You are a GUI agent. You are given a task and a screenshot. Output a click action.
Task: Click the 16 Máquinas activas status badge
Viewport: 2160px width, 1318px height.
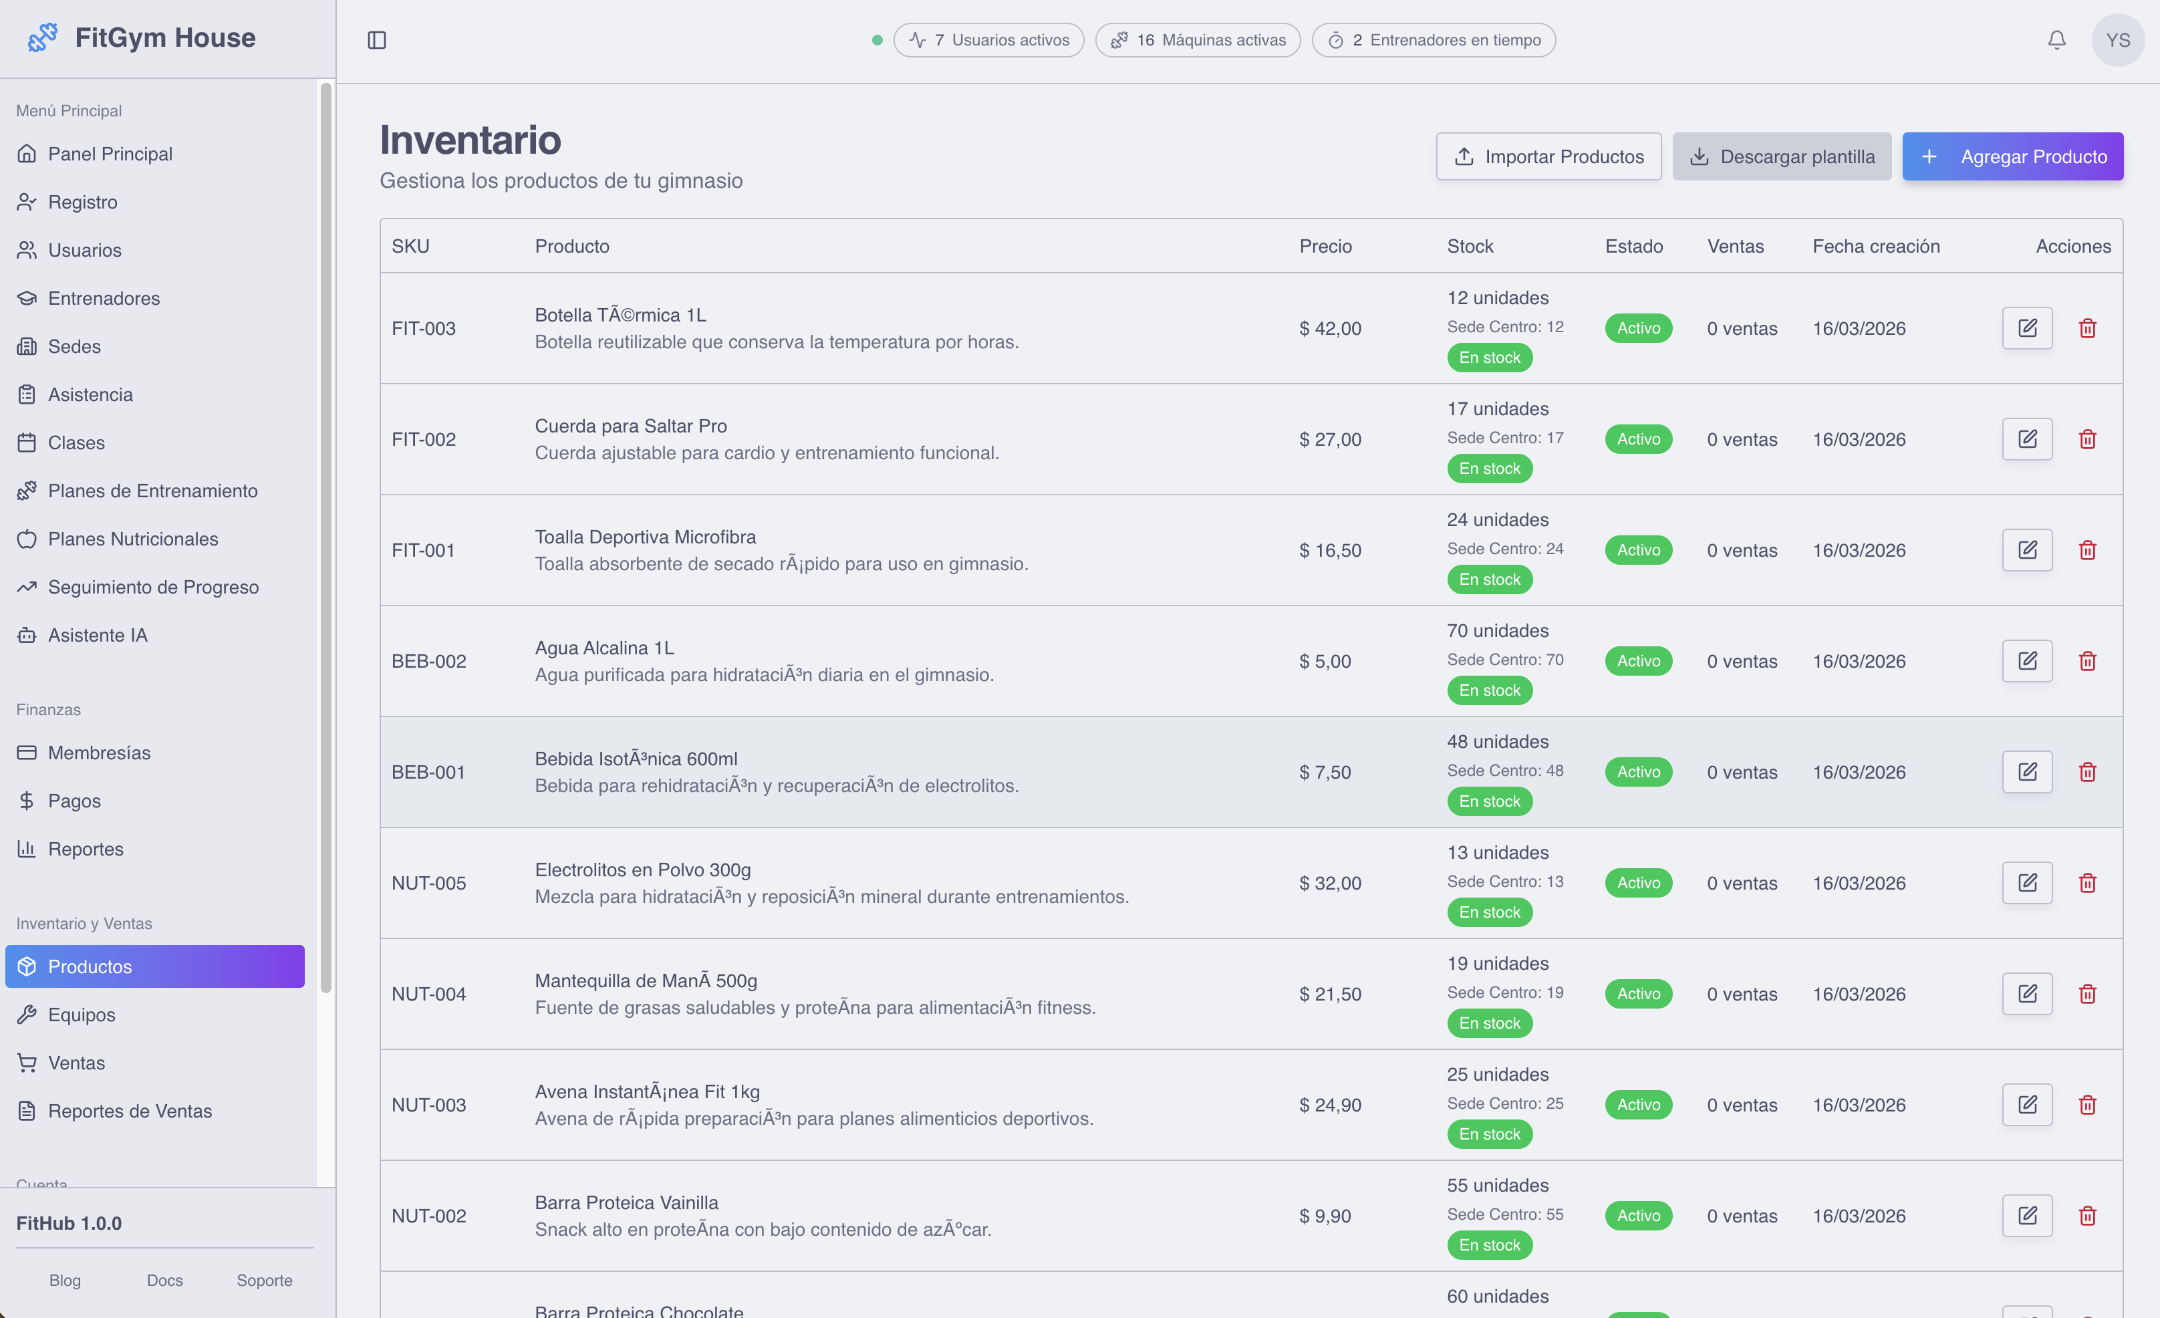pos(1196,39)
